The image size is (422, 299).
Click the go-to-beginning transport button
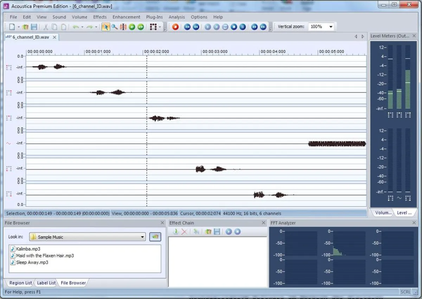pyautogui.click(x=187, y=27)
